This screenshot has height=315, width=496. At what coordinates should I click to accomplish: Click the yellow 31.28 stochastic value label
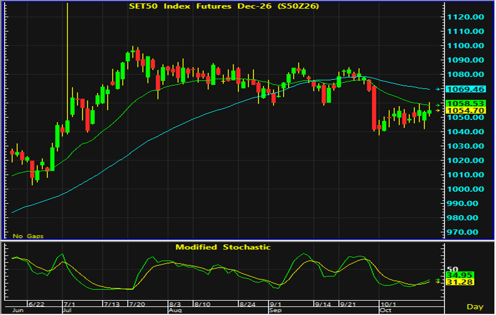[x=459, y=282]
